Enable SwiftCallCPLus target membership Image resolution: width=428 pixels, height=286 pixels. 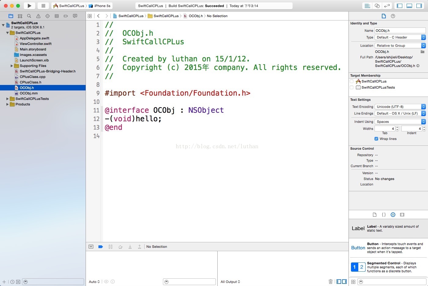coord(352,81)
